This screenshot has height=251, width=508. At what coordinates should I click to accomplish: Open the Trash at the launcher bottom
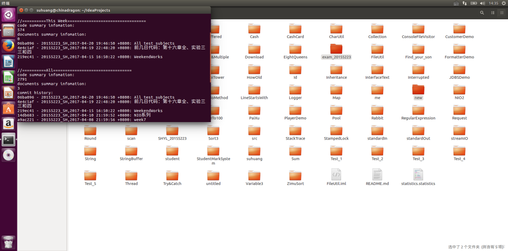click(9, 242)
